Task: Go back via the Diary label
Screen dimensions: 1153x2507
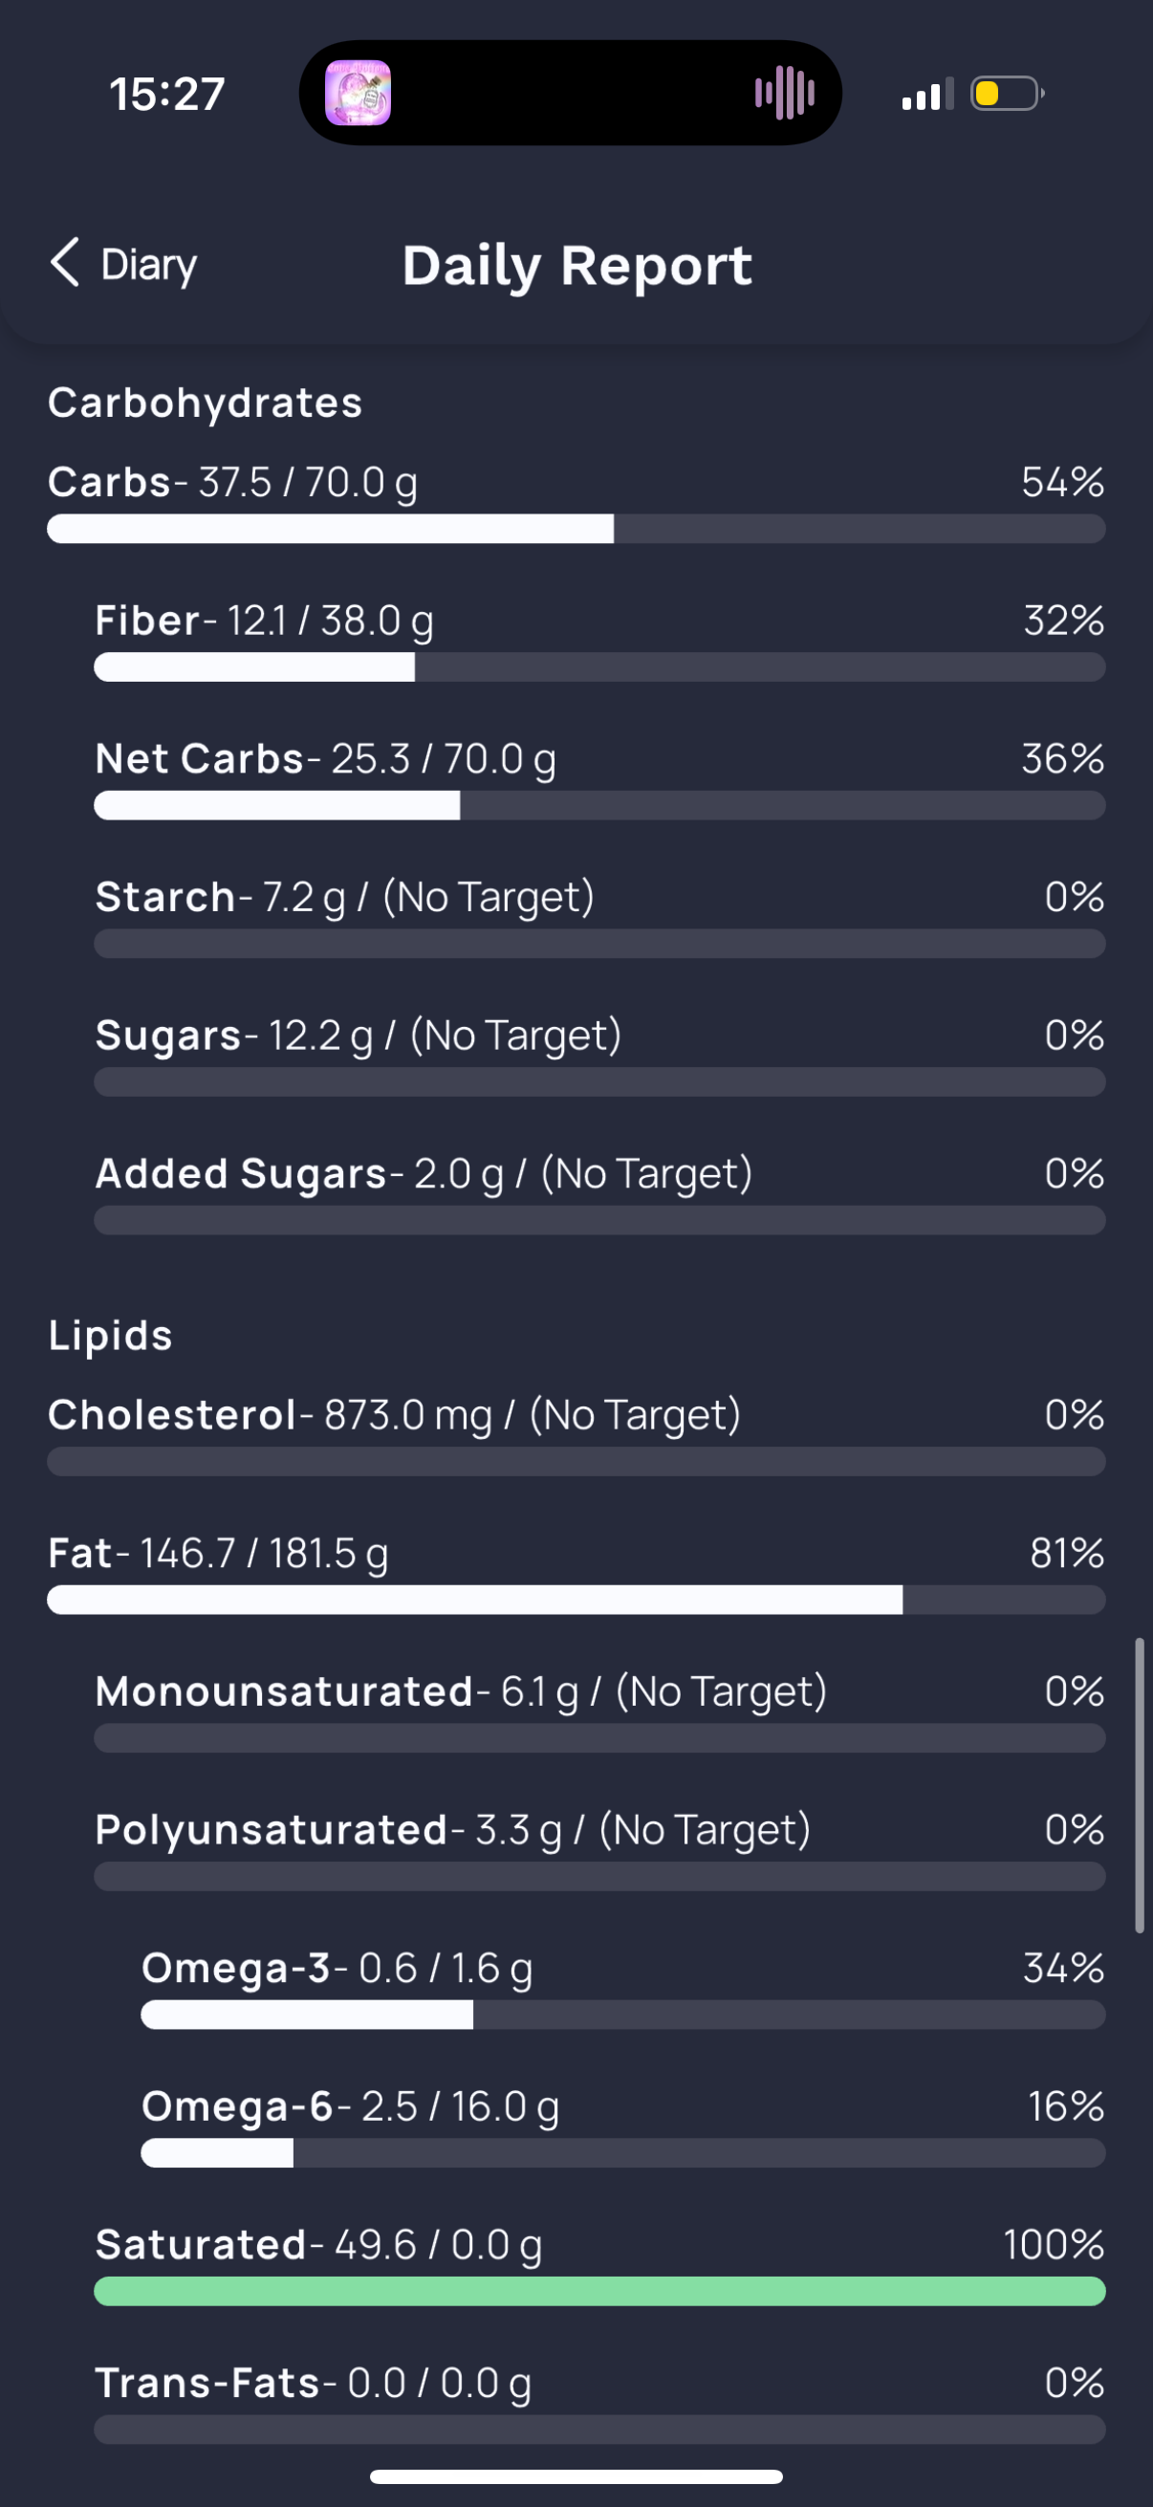Action: point(149,265)
